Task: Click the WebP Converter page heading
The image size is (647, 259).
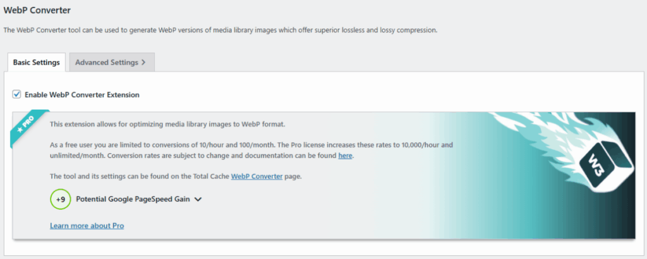Action: (37, 11)
